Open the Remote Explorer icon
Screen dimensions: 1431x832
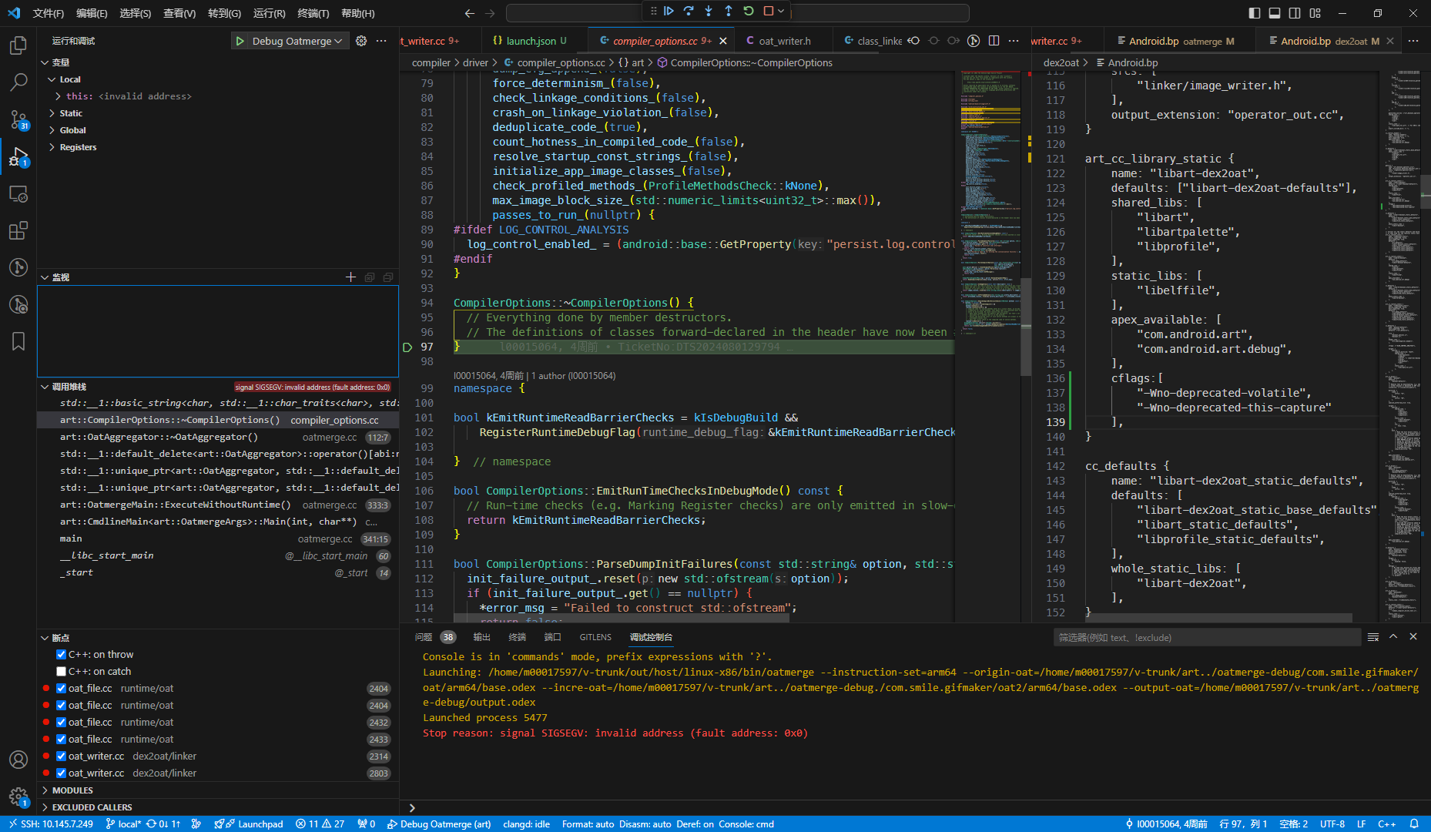coord(18,194)
